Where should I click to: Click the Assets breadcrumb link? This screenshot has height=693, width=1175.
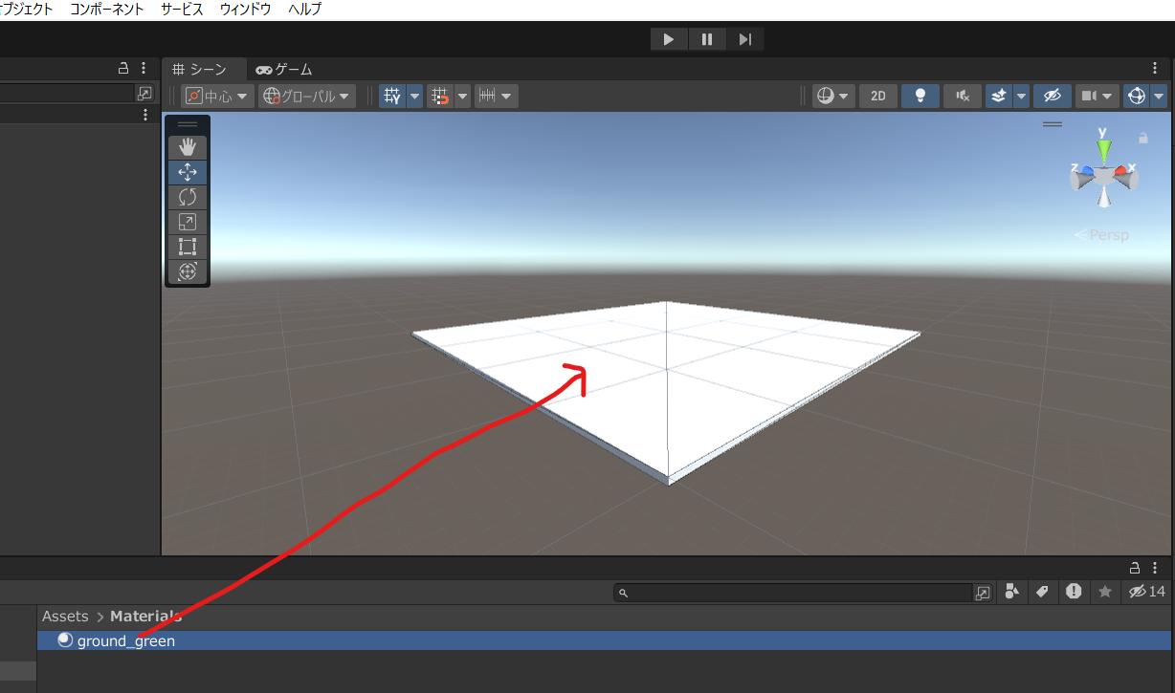click(64, 616)
